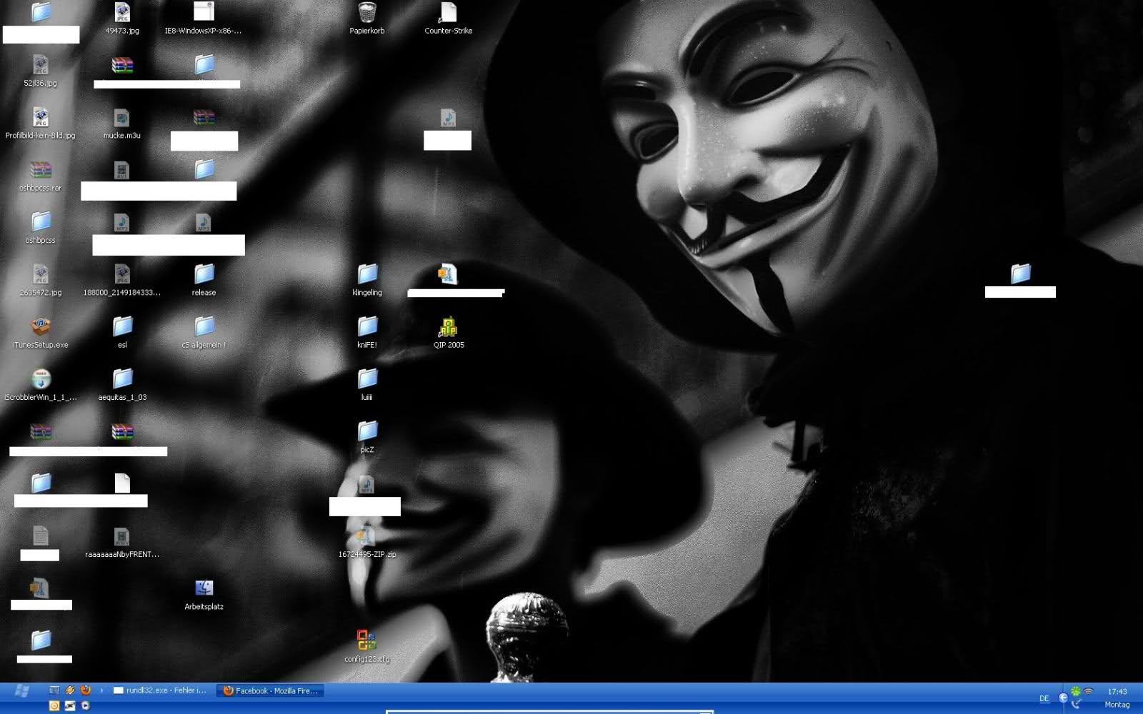Select the iTunesSetup.exe installer icon
Image resolution: width=1143 pixels, height=714 pixels.
41,328
